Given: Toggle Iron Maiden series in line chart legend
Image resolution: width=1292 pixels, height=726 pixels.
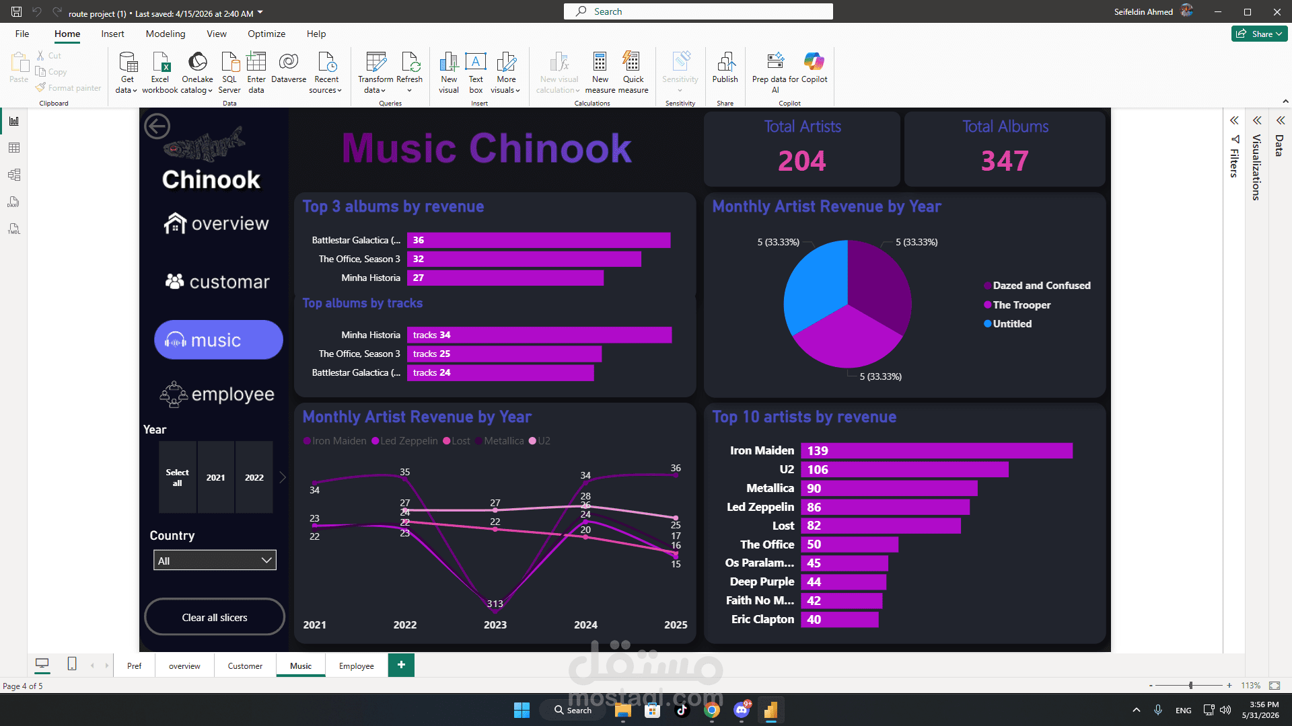Looking at the screenshot, I should (x=335, y=441).
